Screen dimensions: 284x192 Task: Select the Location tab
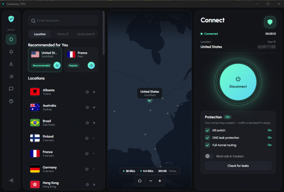(40, 34)
